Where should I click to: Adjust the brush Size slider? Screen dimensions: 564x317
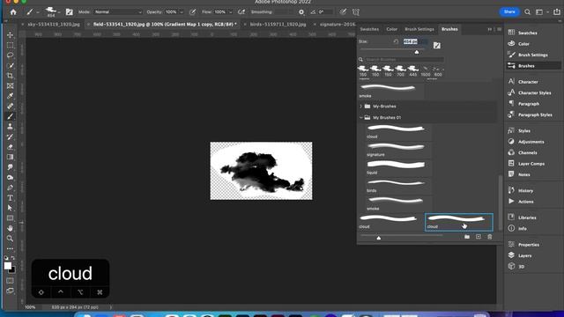coord(417,52)
